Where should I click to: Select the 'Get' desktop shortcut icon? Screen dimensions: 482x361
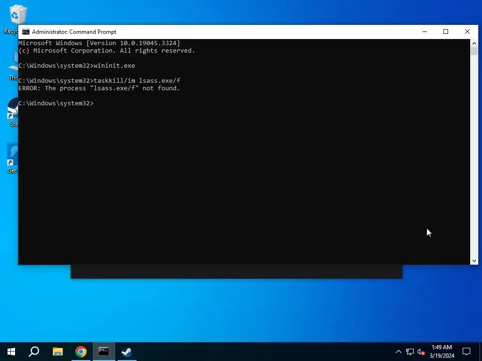coord(12,158)
